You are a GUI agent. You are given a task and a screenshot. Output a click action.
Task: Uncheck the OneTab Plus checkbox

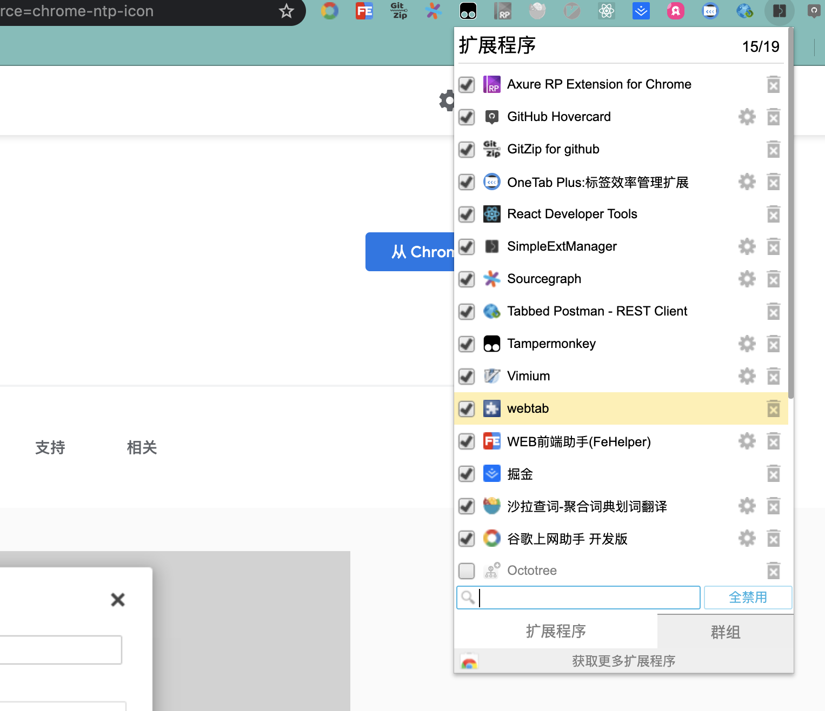coord(467,182)
